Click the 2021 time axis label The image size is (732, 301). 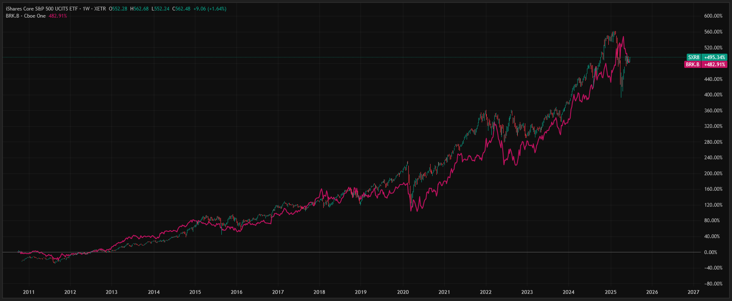(444, 292)
